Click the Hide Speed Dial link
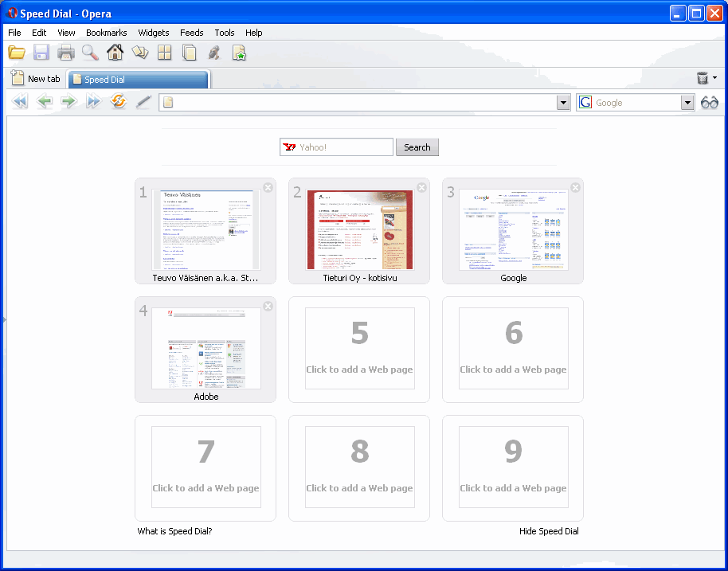 tap(549, 531)
